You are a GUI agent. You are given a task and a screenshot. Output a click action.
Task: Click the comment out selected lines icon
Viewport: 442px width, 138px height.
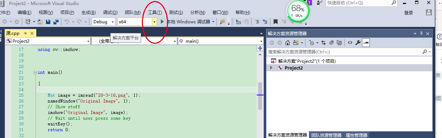(257, 22)
